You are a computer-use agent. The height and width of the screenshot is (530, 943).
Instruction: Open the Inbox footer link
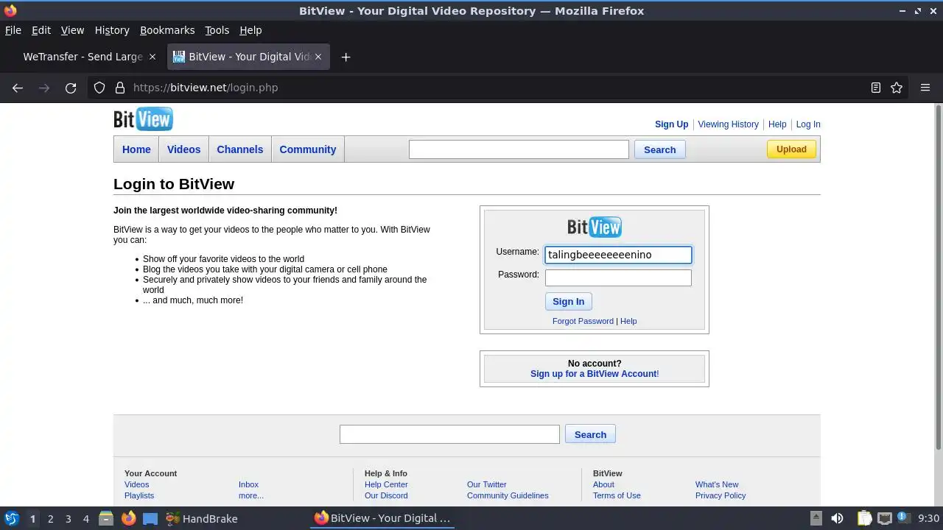coord(248,484)
